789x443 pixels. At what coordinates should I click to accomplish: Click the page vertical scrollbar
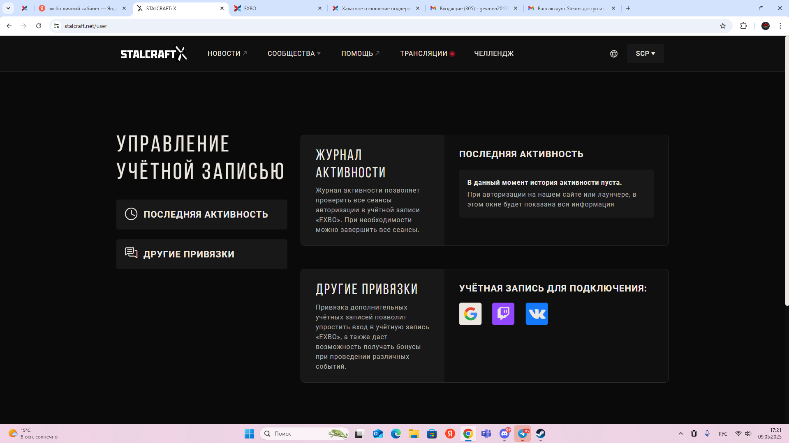787,171
